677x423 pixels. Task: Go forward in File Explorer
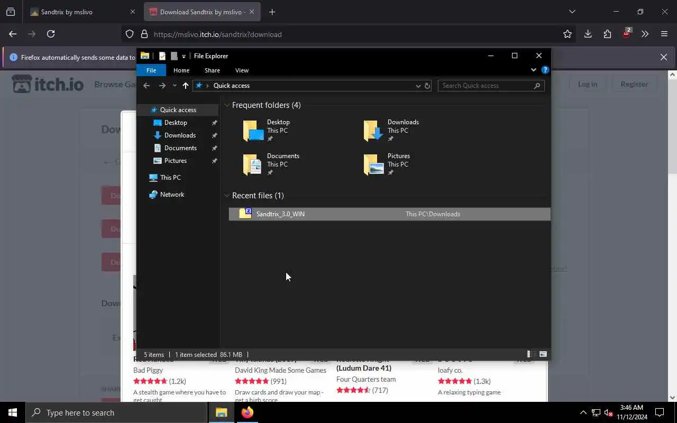point(162,86)
